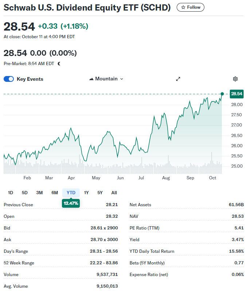Screen dimensions: 247x291
Task: Click the At close October 11 timestamp
Action: click(39, 37)
